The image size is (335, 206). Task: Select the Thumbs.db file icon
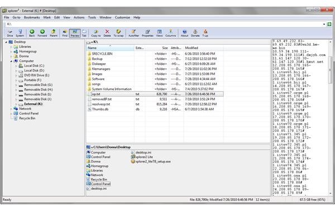[89, 109]
